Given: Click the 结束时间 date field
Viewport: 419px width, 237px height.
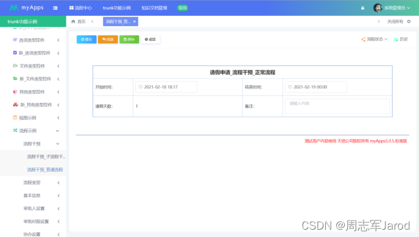Looking at the screenshot, I should pos(316,87).
